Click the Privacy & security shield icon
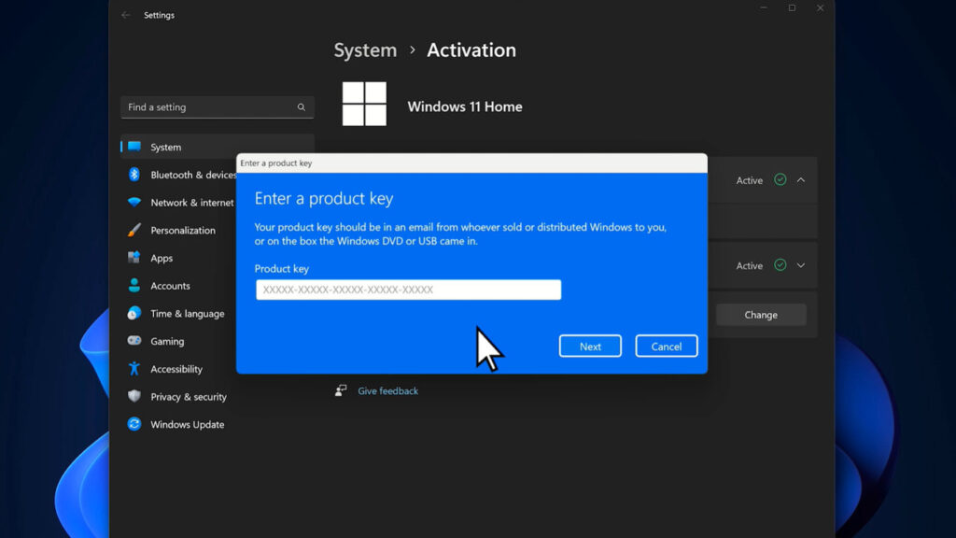956x538 pixels. point(134,396)
